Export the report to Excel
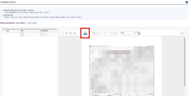 71,33
